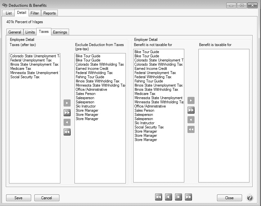Go to next record navigation button

coord(178,197)
